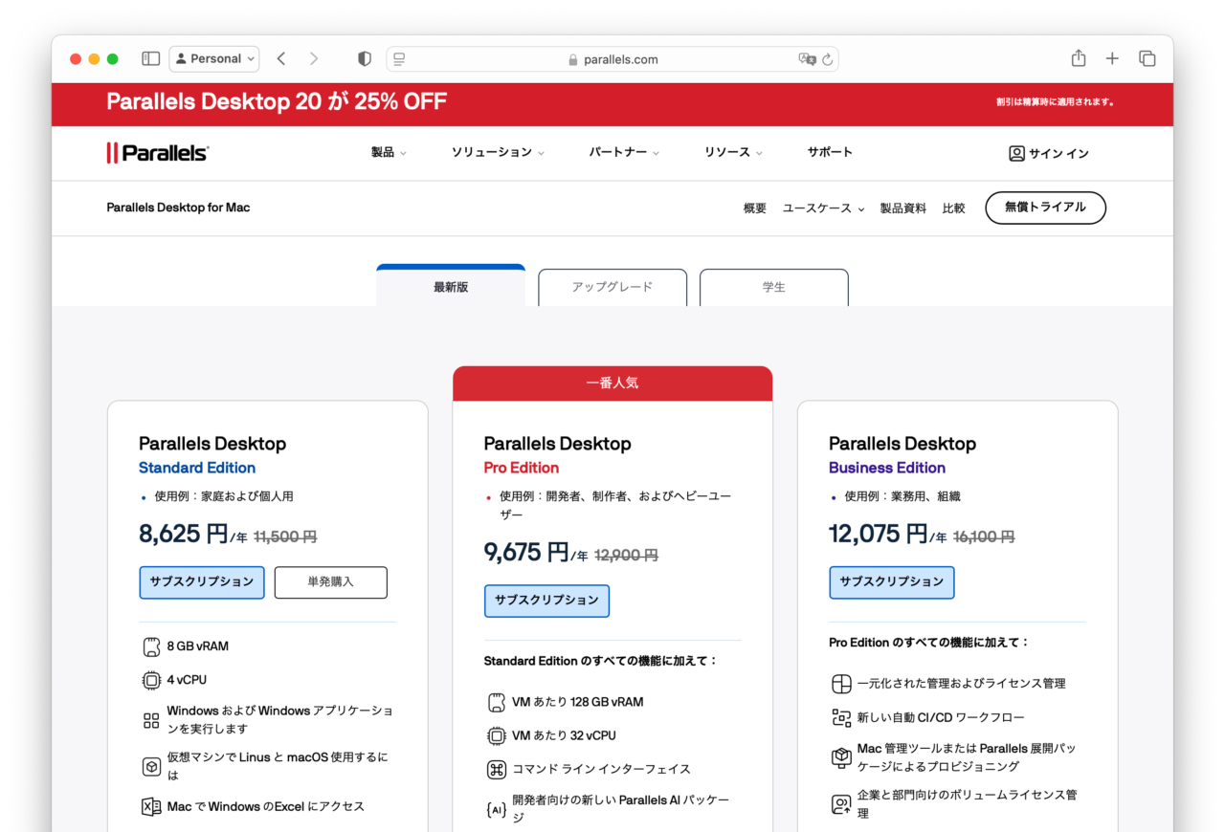
Task: Open the Share icon in Safari toolbar
Action: (1079, 58)
